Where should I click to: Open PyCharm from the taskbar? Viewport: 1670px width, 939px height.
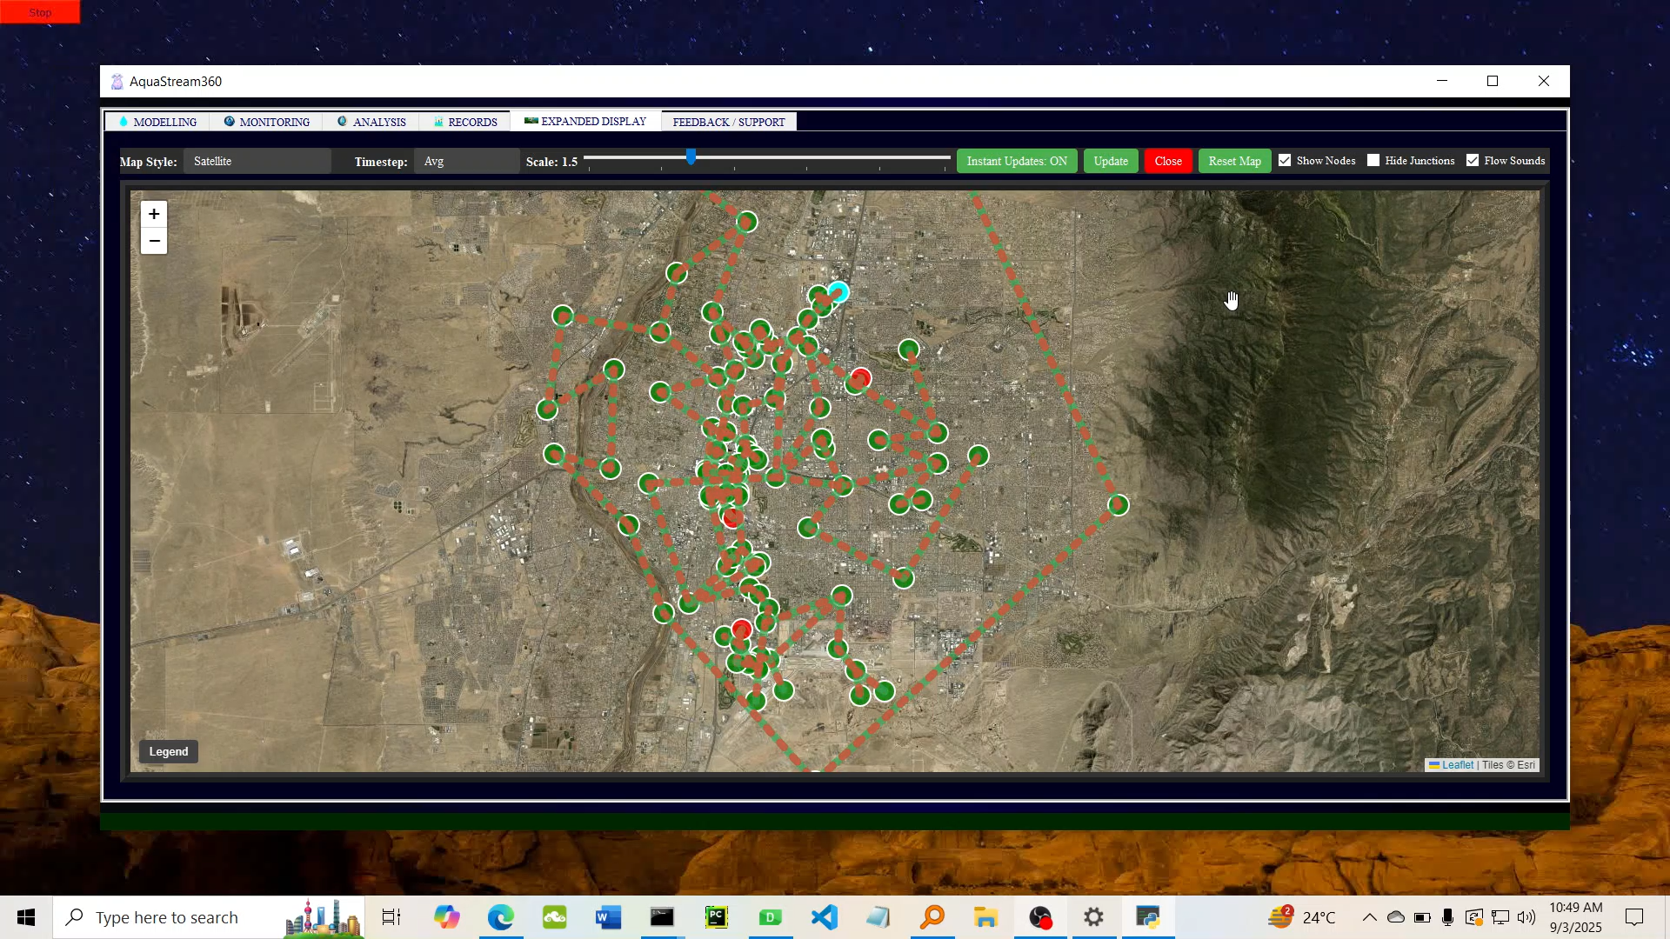pos(716,917)
